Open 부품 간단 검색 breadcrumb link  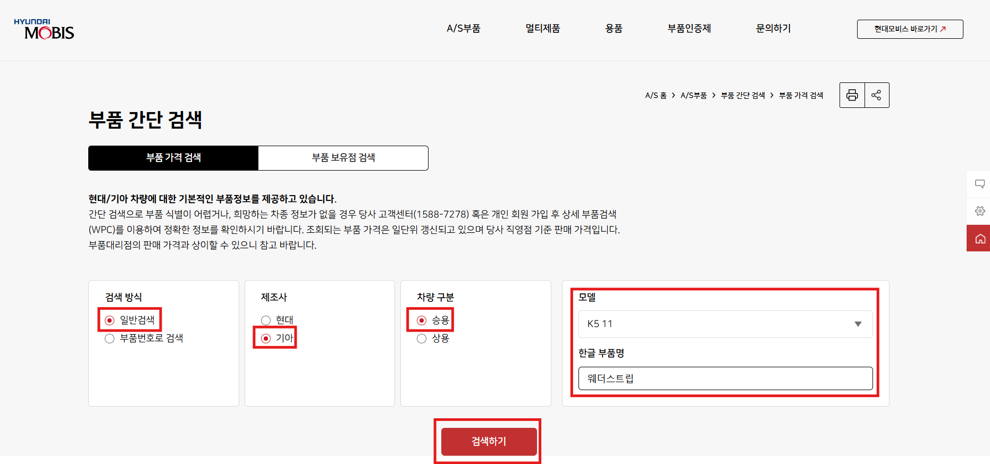743,96
